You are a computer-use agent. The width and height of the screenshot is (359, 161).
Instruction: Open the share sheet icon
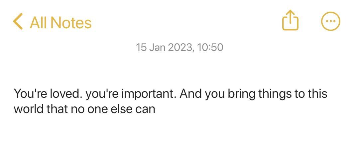pyautogui.click(x=290, y=21)
